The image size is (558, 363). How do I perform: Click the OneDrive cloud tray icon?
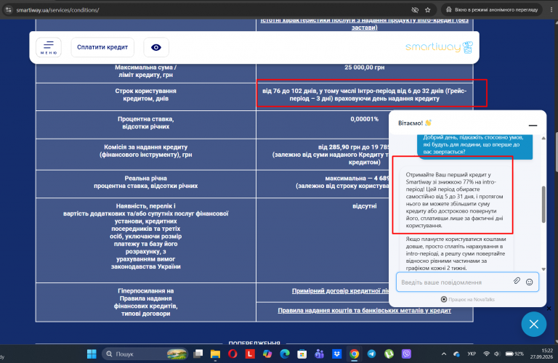456,354
